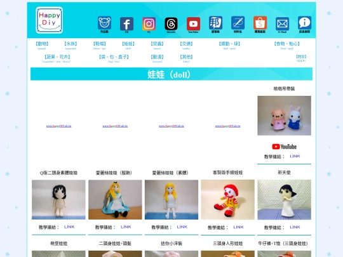Click the 娃娃 (doll) page heading
Screen dimensions: 343x257
(169, 74)
